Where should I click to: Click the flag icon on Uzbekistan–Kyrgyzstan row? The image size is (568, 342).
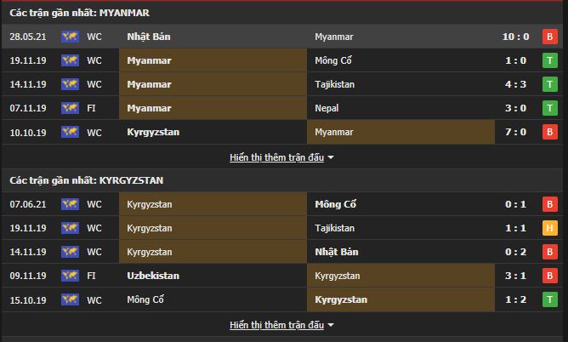[x=70, y=276]
